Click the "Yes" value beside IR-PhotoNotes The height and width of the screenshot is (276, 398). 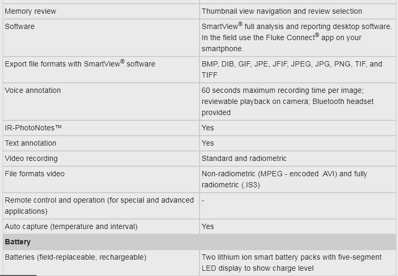coord(208,128)
